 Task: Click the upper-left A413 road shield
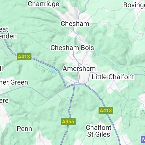(x=24, y=57)
